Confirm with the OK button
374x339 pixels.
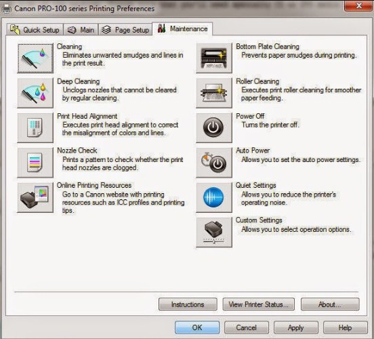pos(197,327)
